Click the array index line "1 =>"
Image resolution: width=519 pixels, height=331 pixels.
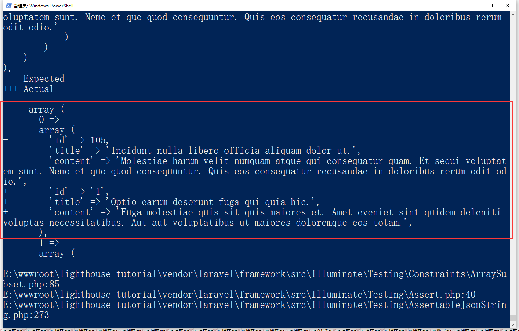click(49, 243)
